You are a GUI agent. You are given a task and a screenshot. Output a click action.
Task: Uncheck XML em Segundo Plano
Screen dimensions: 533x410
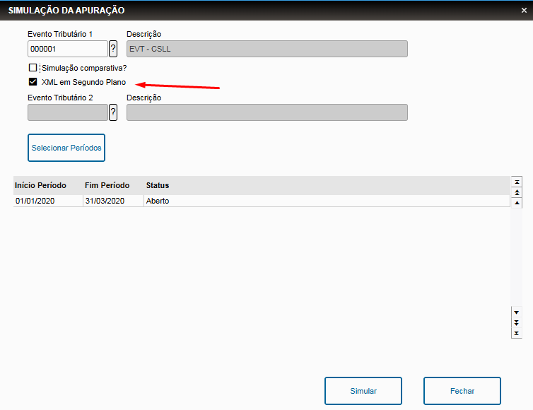pyautogui.click(x=33, y=82)
